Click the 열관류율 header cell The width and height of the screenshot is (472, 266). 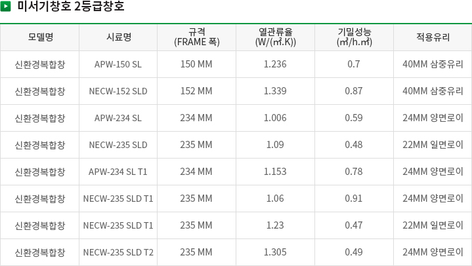pos(276,37)
